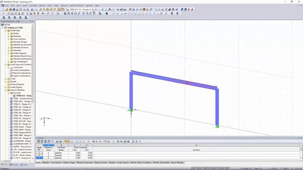
Task: Click the Open file folder icon
Action: coord(7,9)
